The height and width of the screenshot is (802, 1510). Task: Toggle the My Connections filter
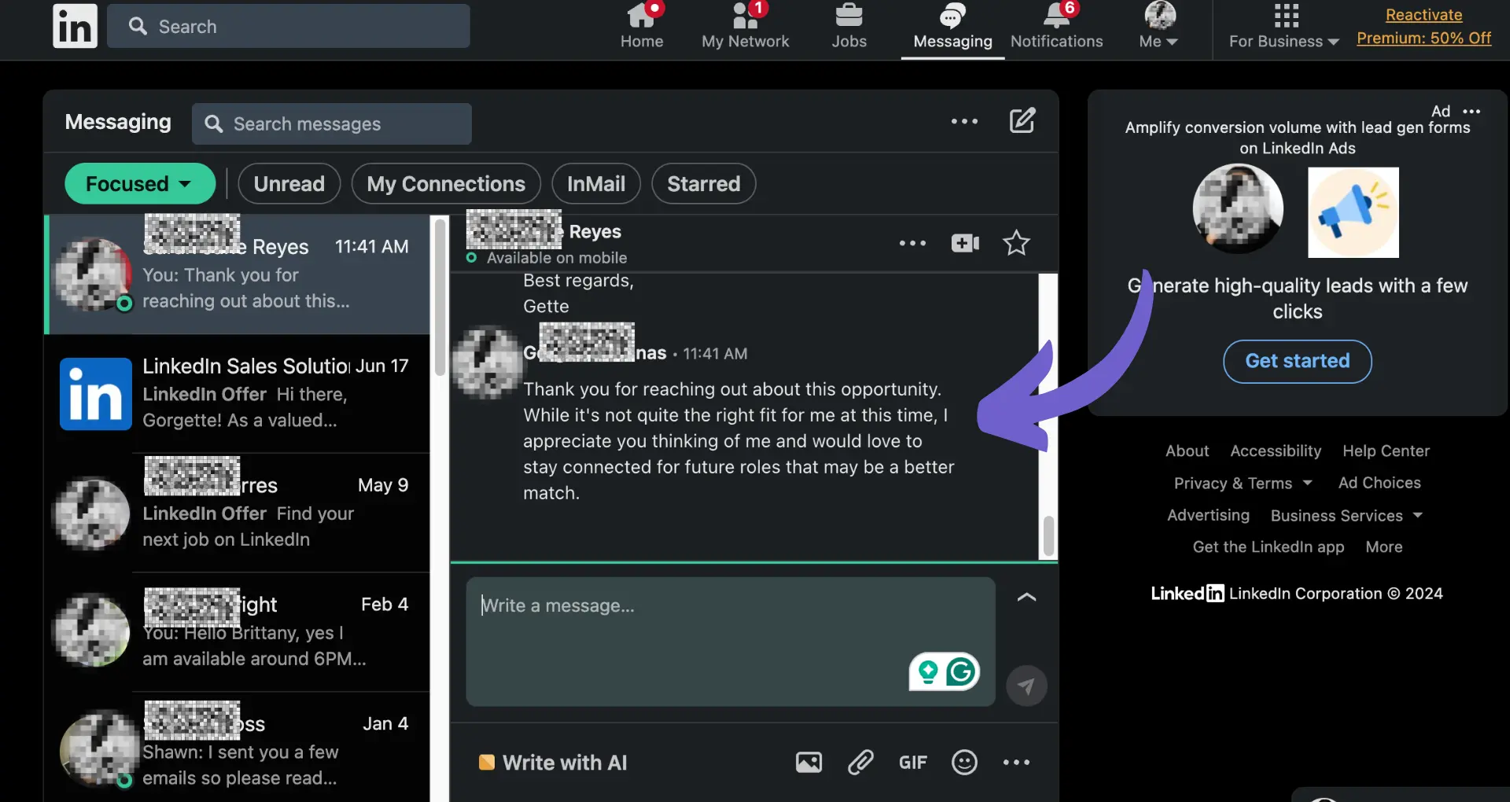point(446,184)
